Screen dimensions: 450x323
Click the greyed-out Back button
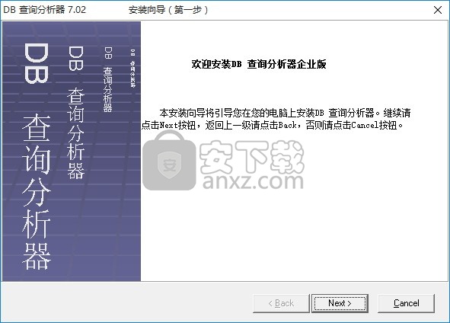281,303
